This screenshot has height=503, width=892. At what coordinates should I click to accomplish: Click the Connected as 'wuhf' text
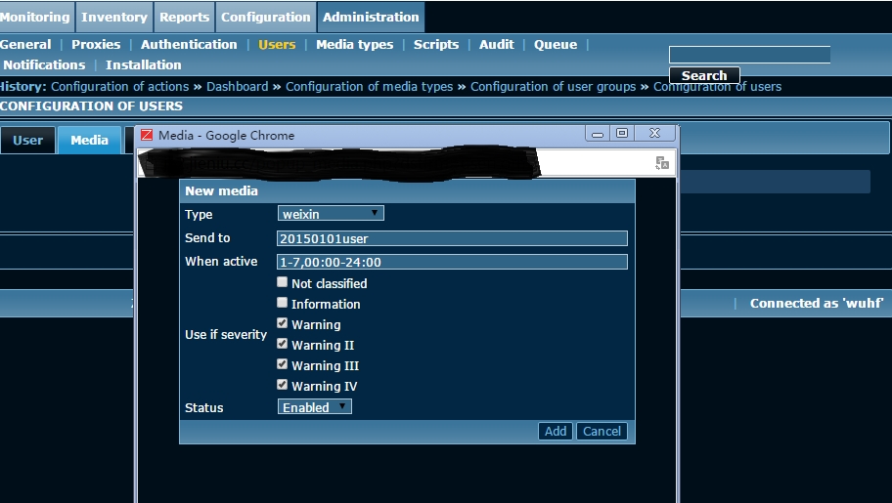click(x=817, y=303)
